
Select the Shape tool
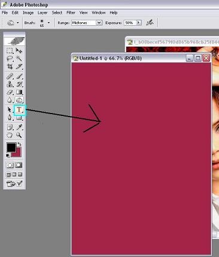pyautogui.click(x=19, y=118)
